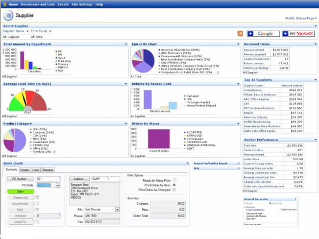This screenshot has height=239, width=319.
Task: Click the Fax field 612-533-8112
Action: [102, 222]
